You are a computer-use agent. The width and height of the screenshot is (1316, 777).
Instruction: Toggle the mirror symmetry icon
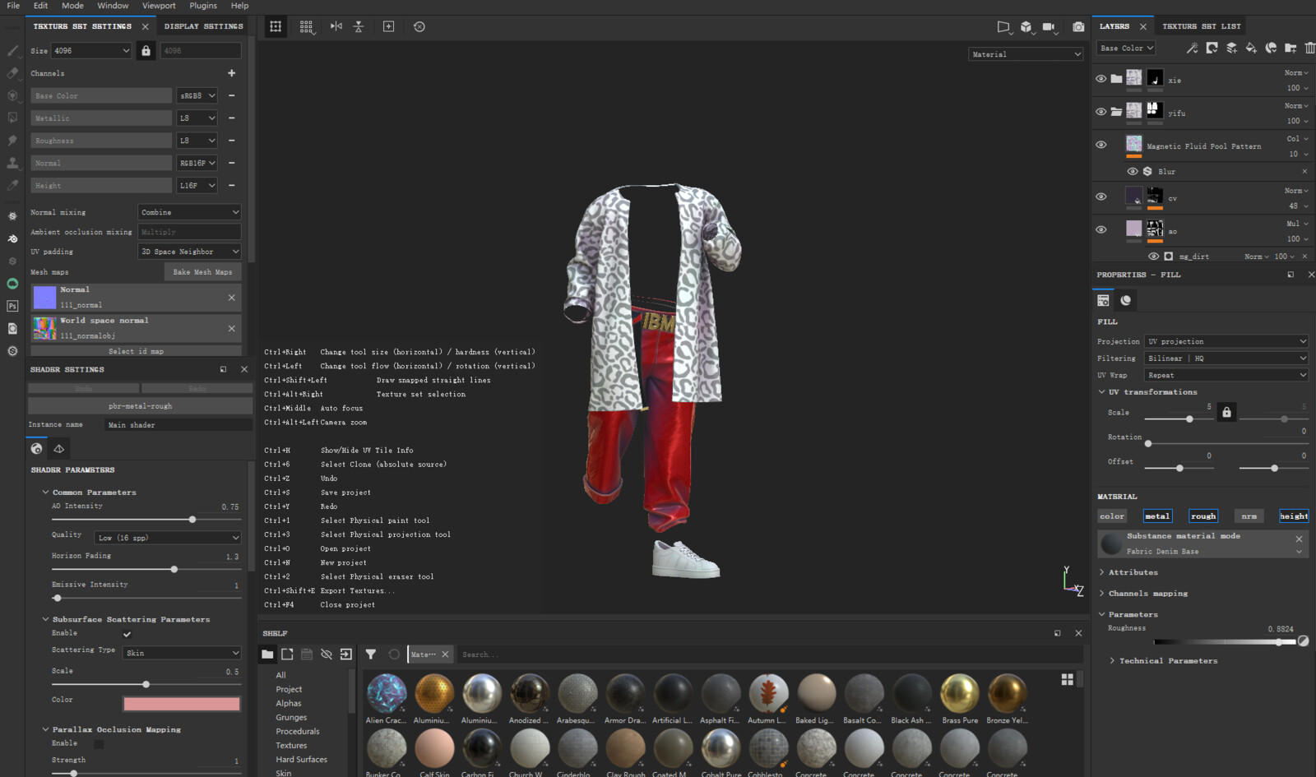(336, 27)
